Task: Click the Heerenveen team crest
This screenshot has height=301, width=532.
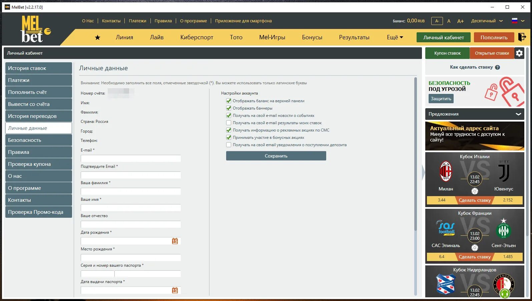Action: pos(446,284)
